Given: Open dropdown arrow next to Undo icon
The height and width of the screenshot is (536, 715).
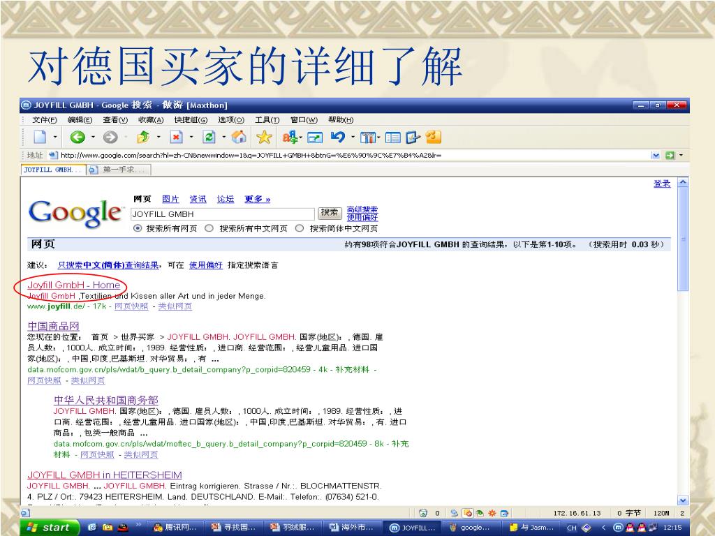Looking at the screenshot, I should coord(353,137).
